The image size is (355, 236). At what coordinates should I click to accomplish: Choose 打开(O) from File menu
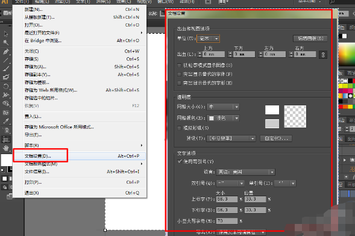(x=84, y=25)
